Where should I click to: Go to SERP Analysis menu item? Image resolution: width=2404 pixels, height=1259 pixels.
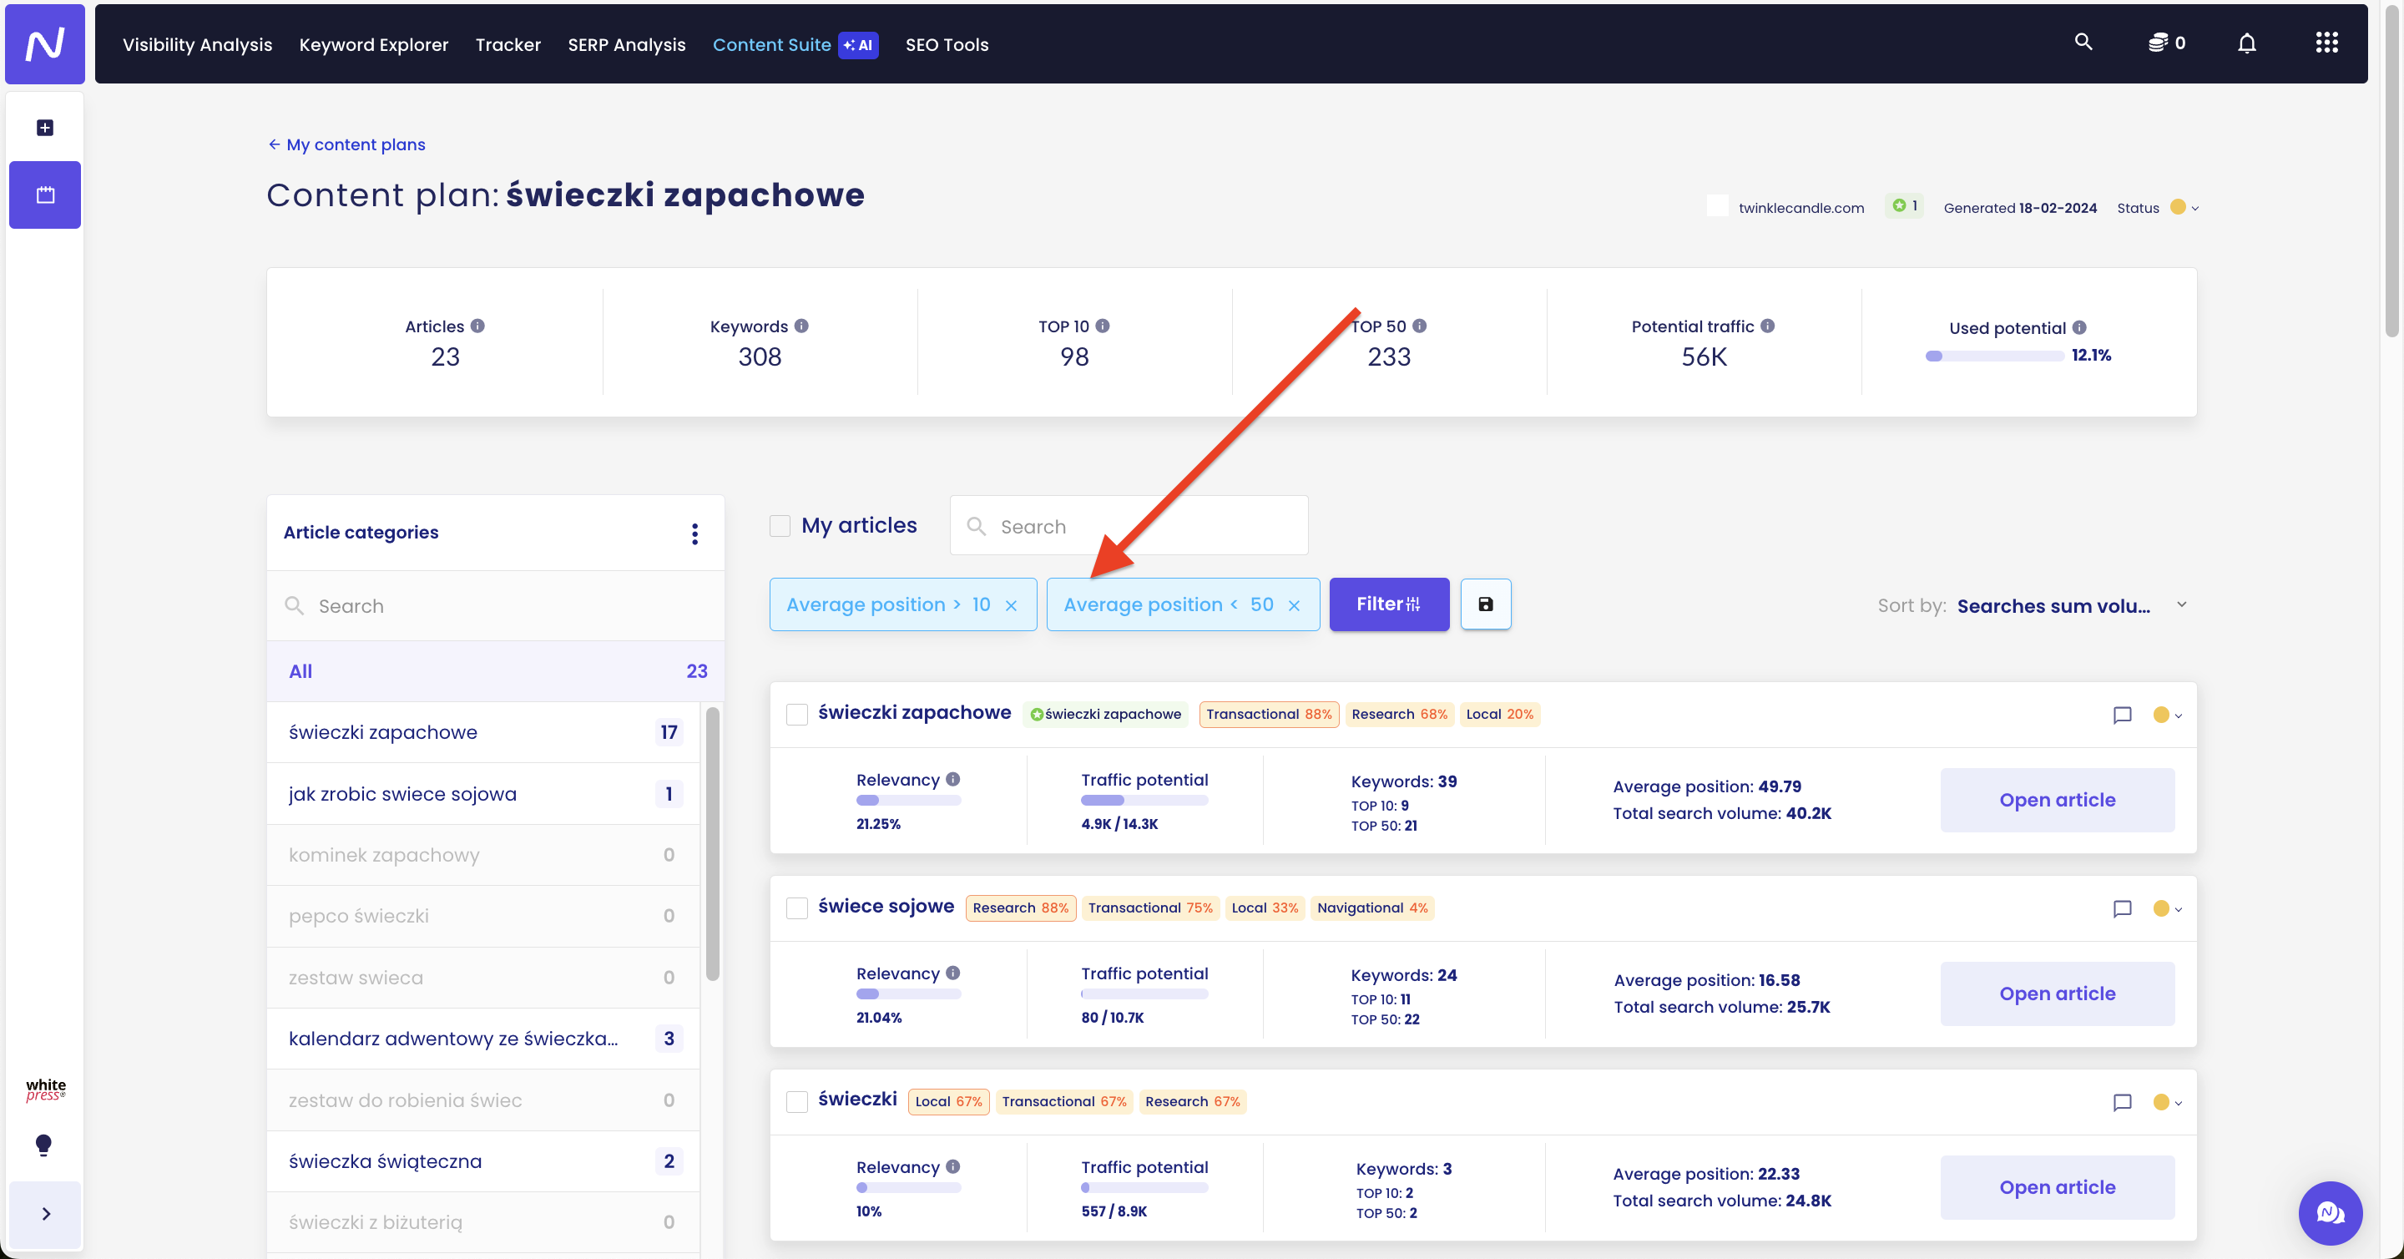[626, 44]
